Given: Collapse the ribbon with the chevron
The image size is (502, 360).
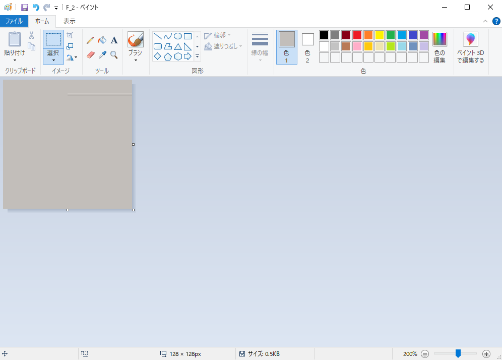Looking at the screenshot, I should click(485, 21).
